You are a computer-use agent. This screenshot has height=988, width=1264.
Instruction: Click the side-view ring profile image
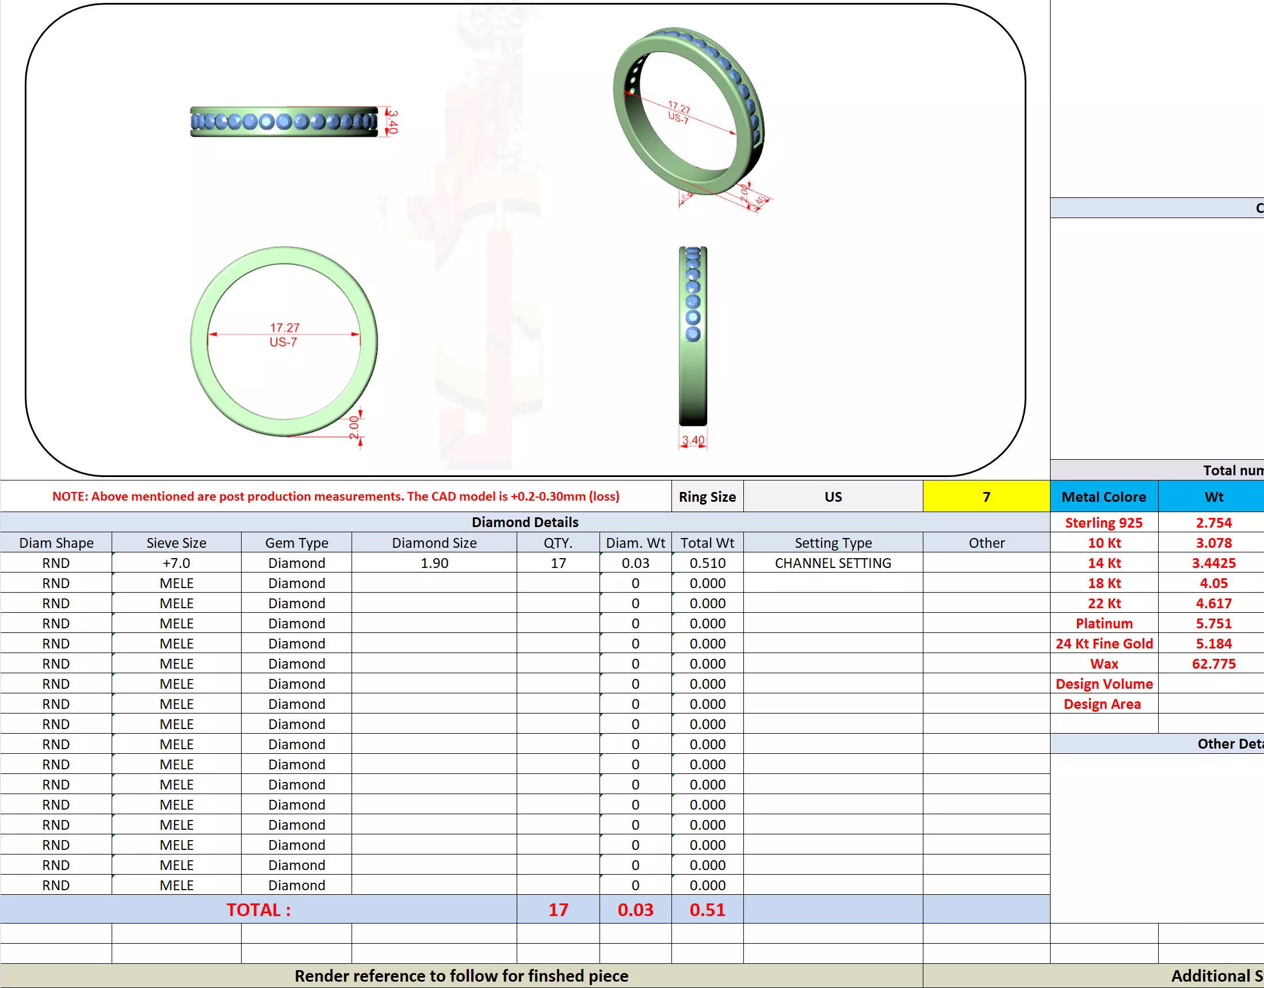693,335
